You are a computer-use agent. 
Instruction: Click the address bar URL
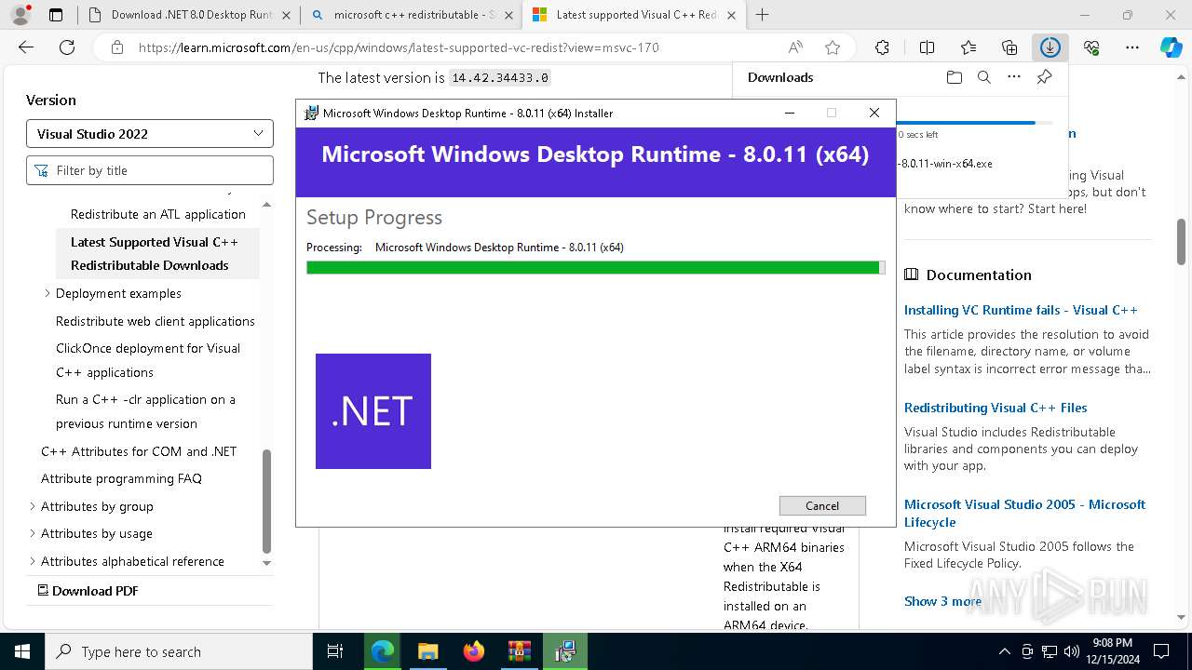(x=399, y=47)
